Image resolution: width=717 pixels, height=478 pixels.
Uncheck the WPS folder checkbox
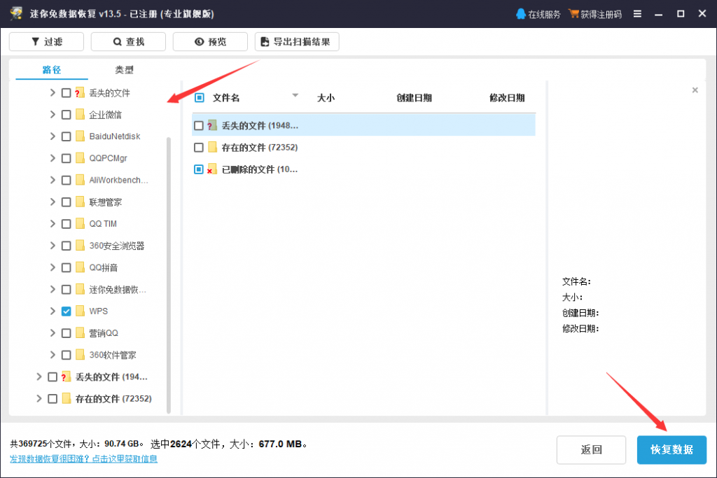point(66,311)
